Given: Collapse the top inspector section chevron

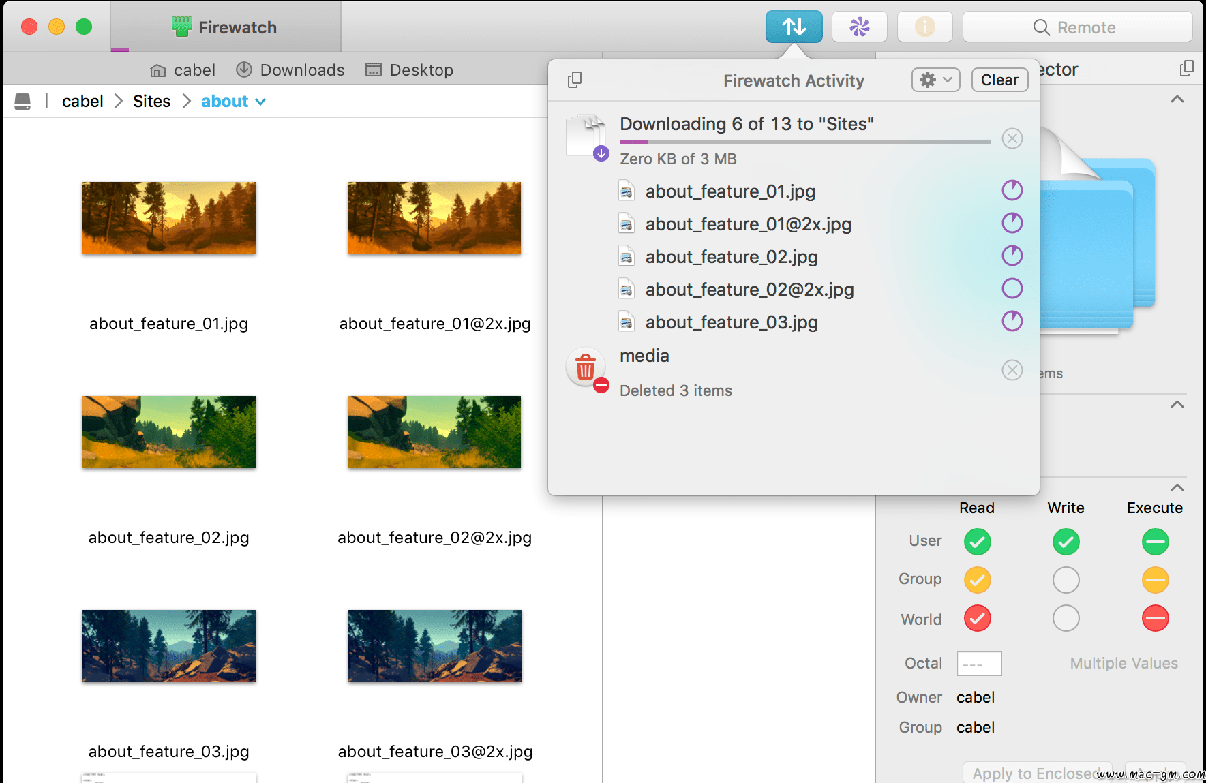Looking at the screenshot, I should click(x=1177, y=99).
